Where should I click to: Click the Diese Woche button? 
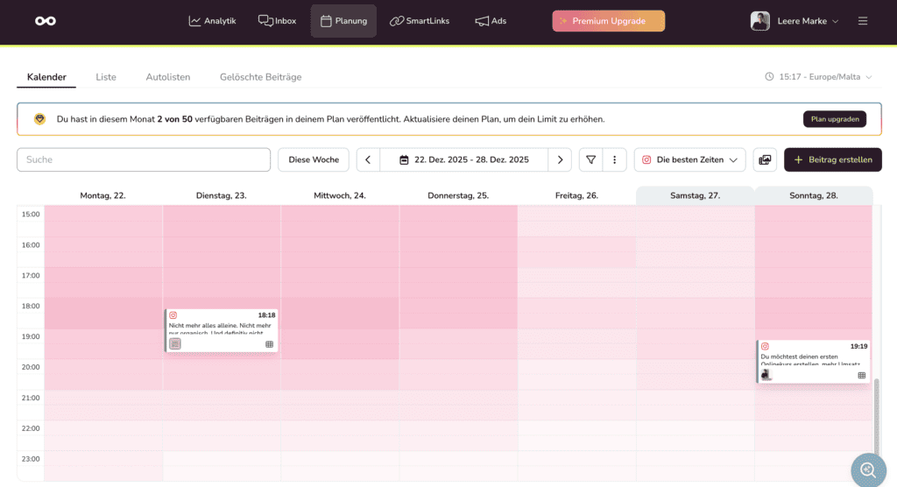pyautogui.click(x=314, y=159)
